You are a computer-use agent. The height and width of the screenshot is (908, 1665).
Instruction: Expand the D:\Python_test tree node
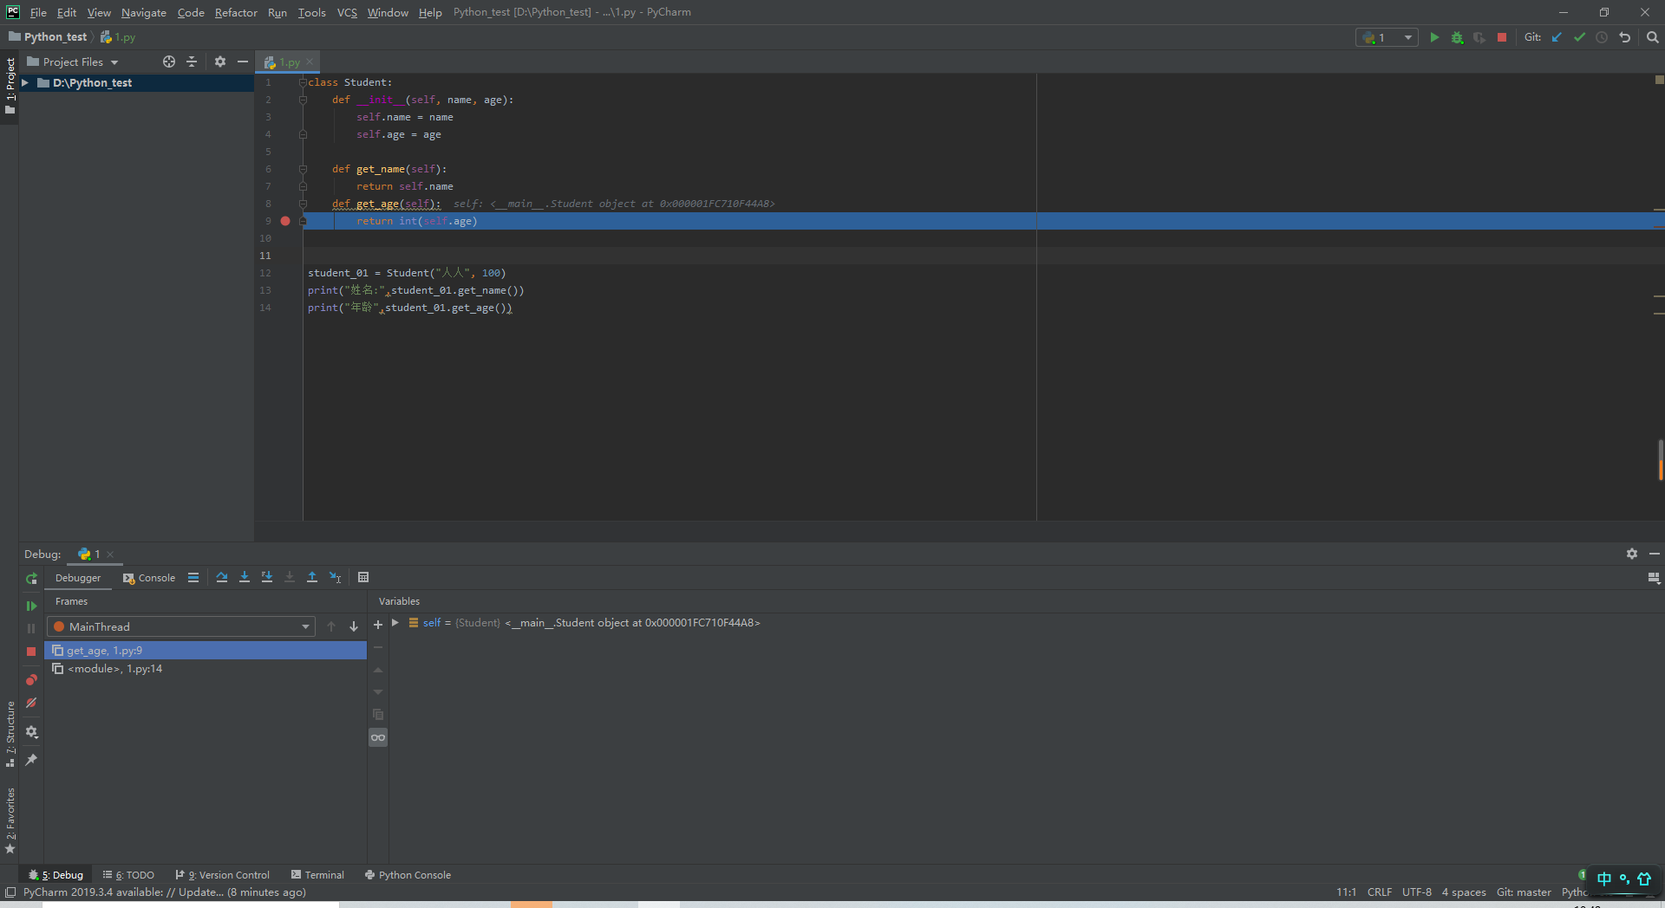tap(25, 83)
